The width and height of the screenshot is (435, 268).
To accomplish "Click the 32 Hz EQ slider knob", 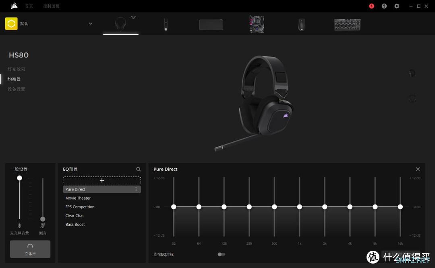I will point(174,207).
